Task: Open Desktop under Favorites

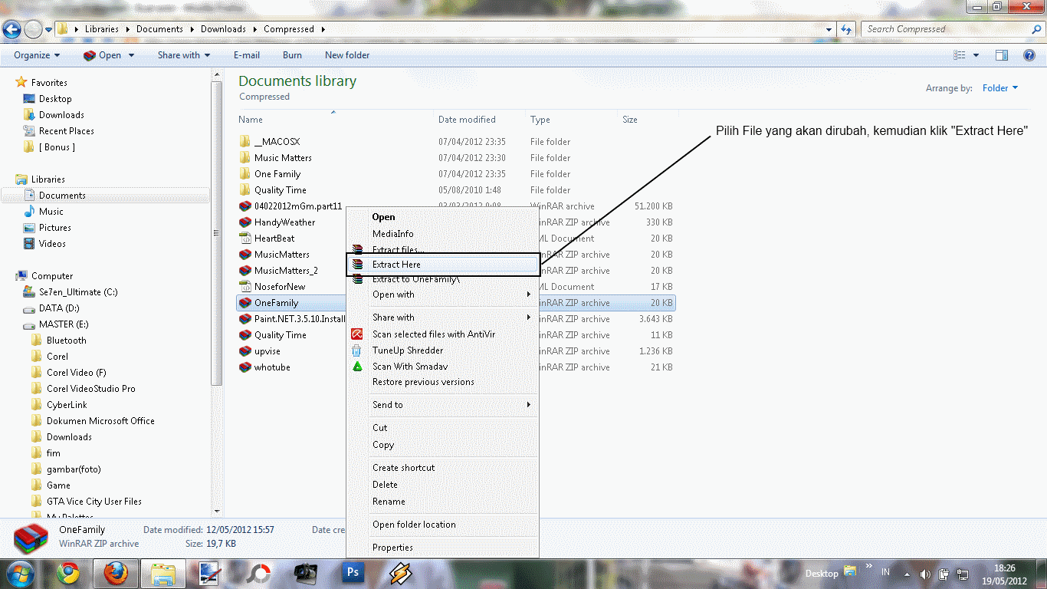Action: tap(55, 99)
